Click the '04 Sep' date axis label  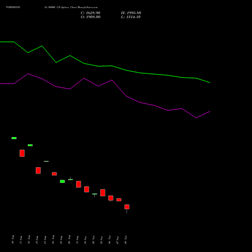click(x=109, y=239)
